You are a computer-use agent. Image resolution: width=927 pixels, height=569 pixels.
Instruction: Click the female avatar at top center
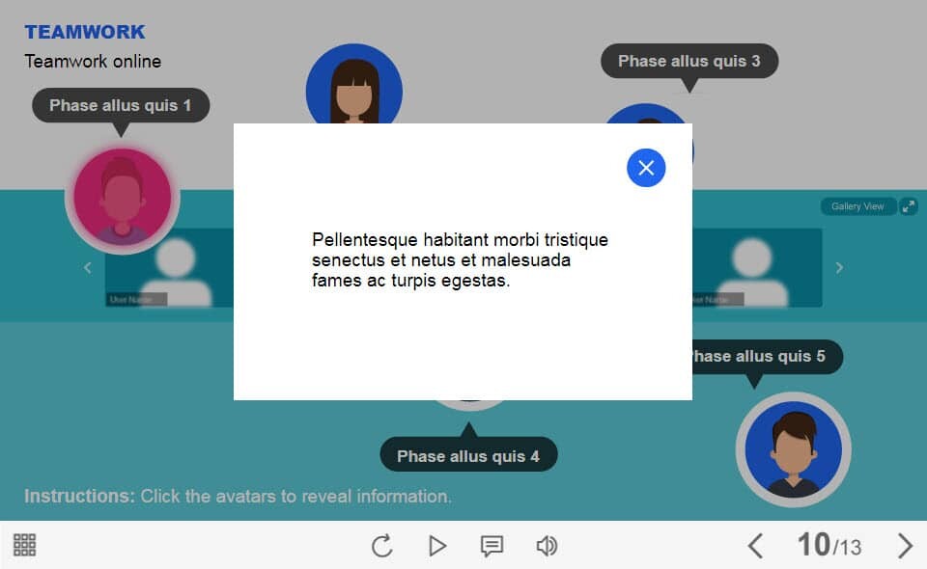pyautogui.click(x=353, y=89)
